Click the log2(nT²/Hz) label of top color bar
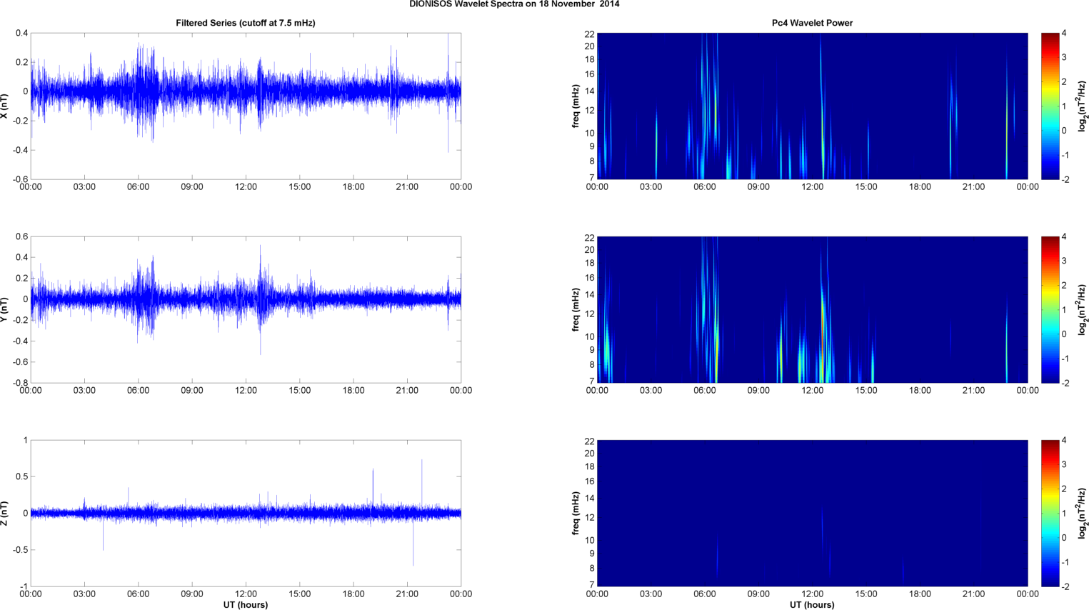Image resolution: width=1089 pixels, height=610 pixels. pos(1082,106)
